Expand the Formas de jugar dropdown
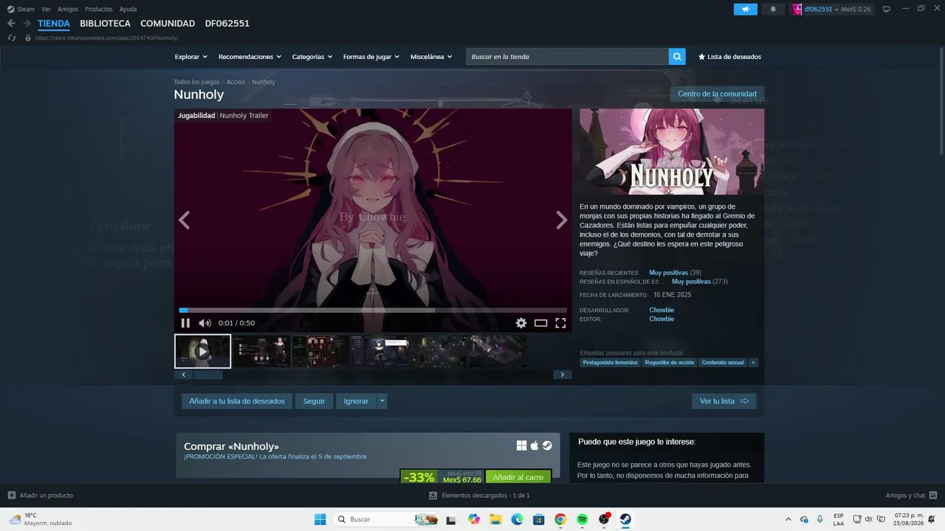Image resolution: width=945 pixels, height=531 pixels. point(371,57)
